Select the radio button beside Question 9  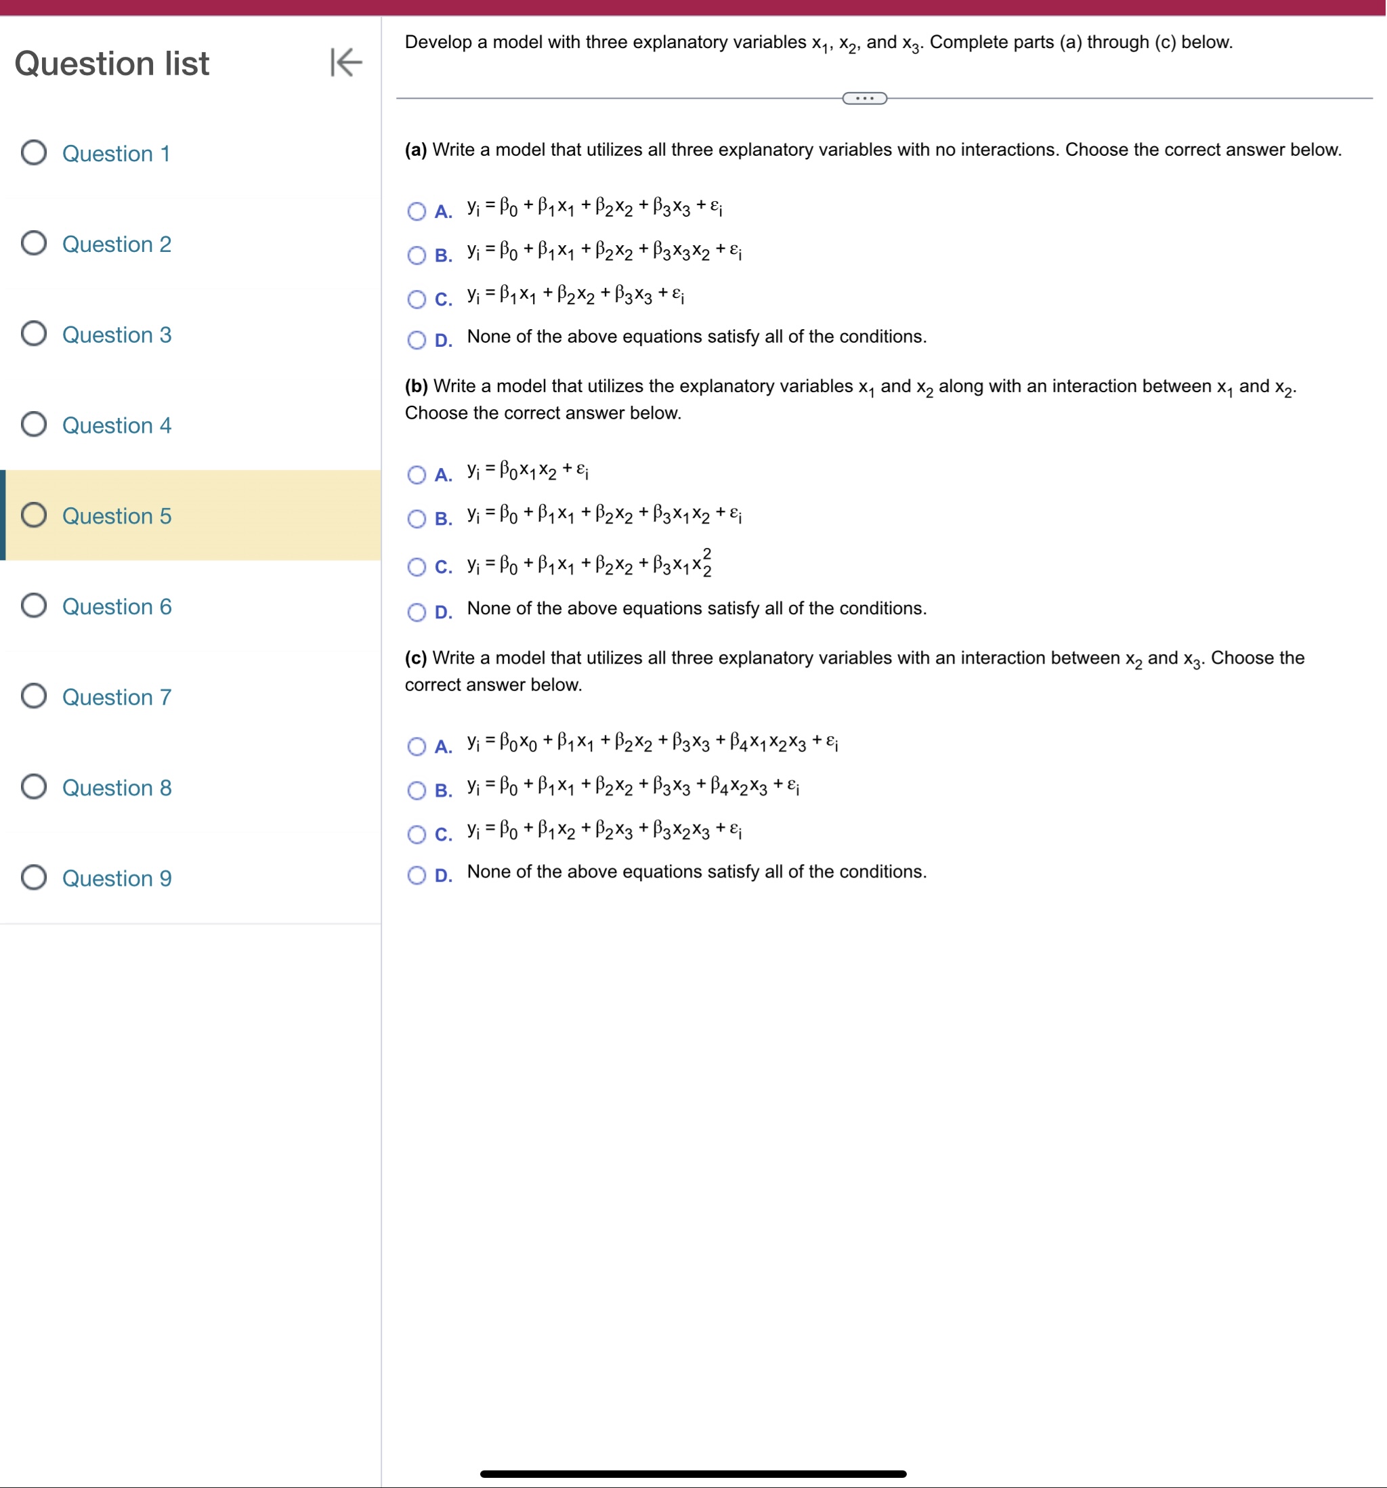point(34,877)
